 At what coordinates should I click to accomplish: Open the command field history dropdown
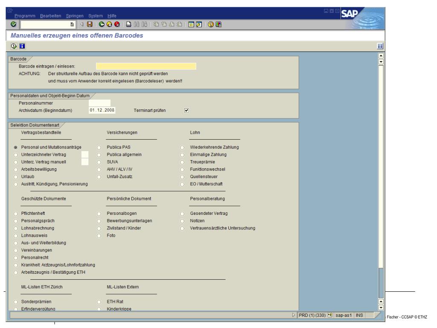pyautogui.click(x=72, y=25)
